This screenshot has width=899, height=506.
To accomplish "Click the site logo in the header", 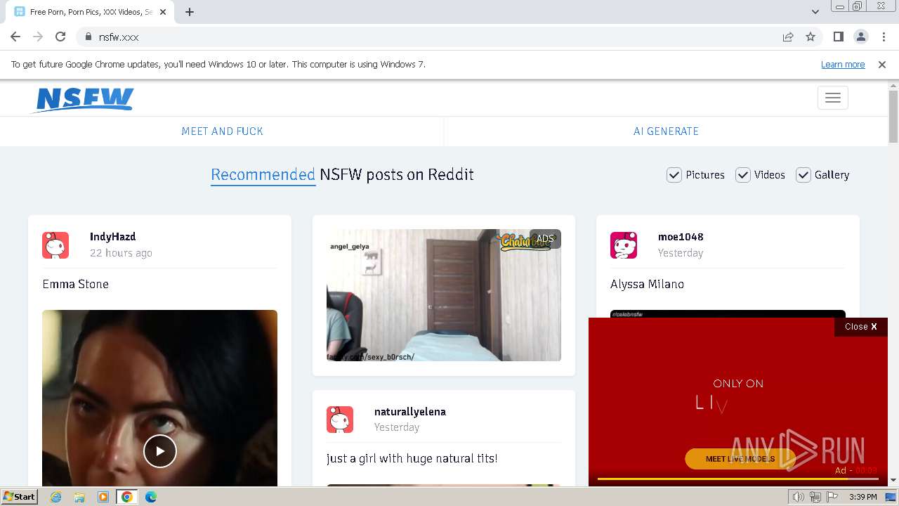I will [84, 99].
